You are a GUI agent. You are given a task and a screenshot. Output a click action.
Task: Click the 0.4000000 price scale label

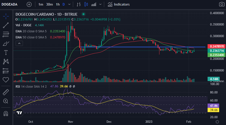click(x=217, y=13)
